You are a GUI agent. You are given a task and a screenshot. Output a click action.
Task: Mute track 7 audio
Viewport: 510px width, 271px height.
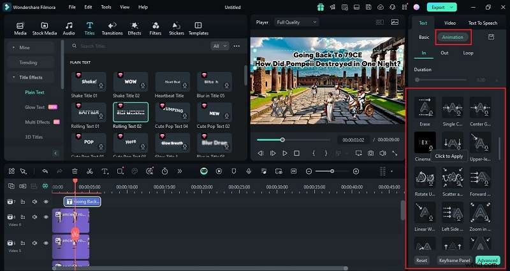click(34, 202)
